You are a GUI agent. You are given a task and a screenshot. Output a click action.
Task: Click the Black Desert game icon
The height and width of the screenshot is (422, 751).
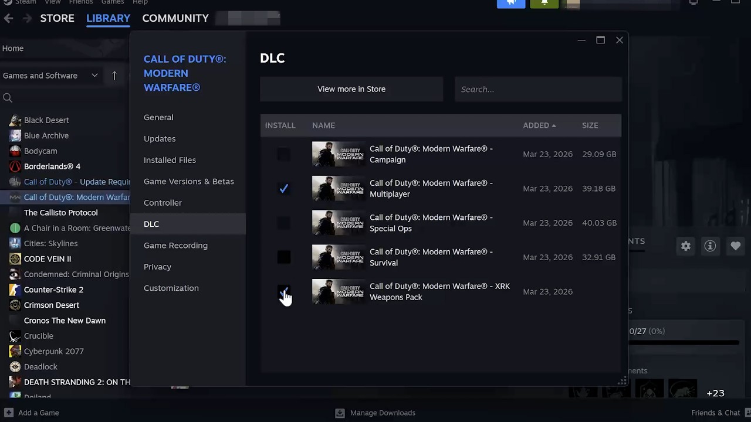click(x=15, y=120)
